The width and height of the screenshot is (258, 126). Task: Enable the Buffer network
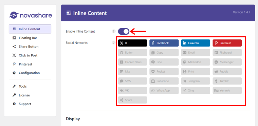coord(132,53)
